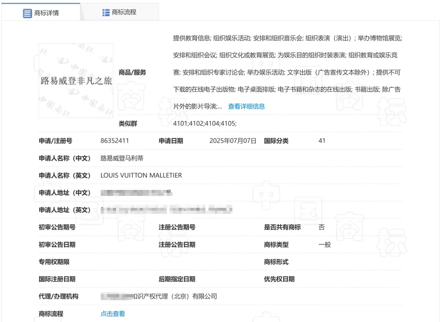This screenshot has width=440, height=322.
Task: Open the 商标流程 tab
Action: (x=119, y=12)
